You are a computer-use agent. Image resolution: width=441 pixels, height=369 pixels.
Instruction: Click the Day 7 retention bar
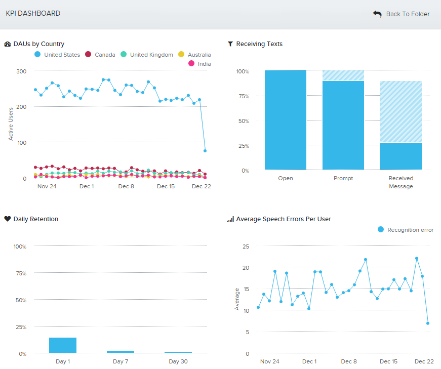click(120, 351)
